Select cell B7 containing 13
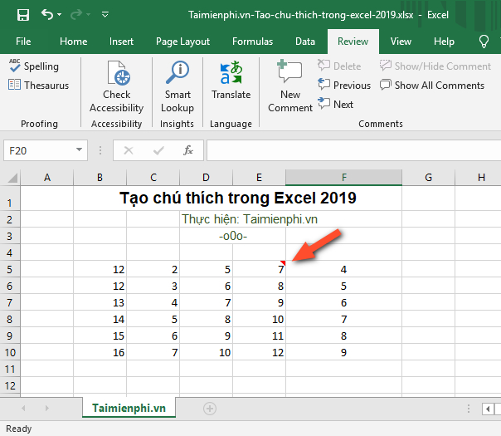501x436 pixels. pos(100,302)
